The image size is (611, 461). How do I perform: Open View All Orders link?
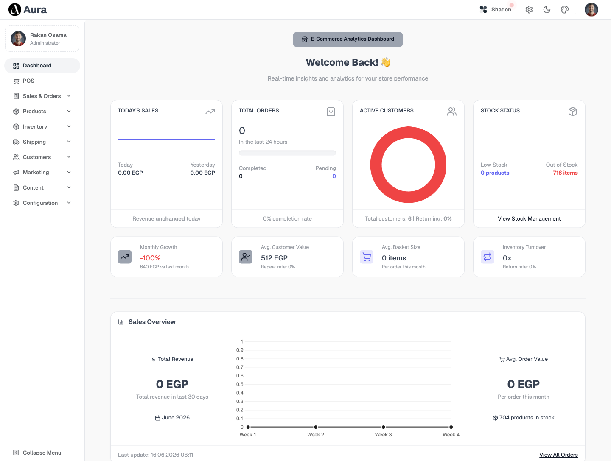558,455
